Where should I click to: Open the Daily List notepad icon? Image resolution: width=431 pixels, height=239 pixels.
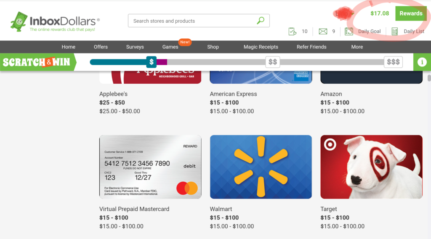(395, 31)
